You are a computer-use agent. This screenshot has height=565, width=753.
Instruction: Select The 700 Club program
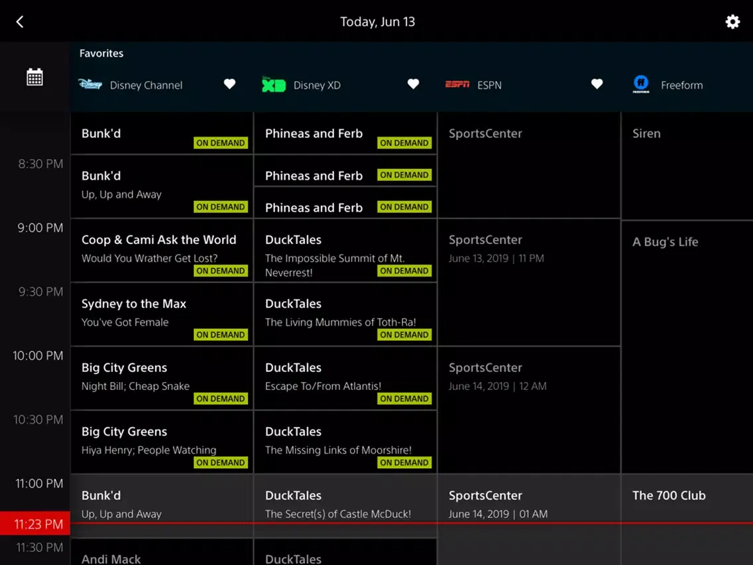687,504
